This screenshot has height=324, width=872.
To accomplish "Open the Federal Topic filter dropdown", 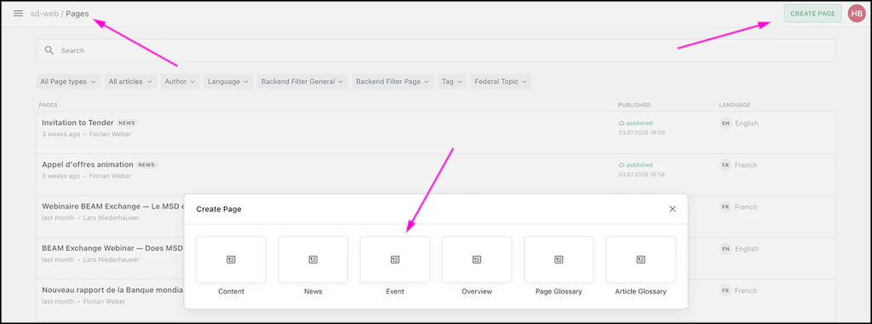I will pyautogui.click(x=501, y=82).
